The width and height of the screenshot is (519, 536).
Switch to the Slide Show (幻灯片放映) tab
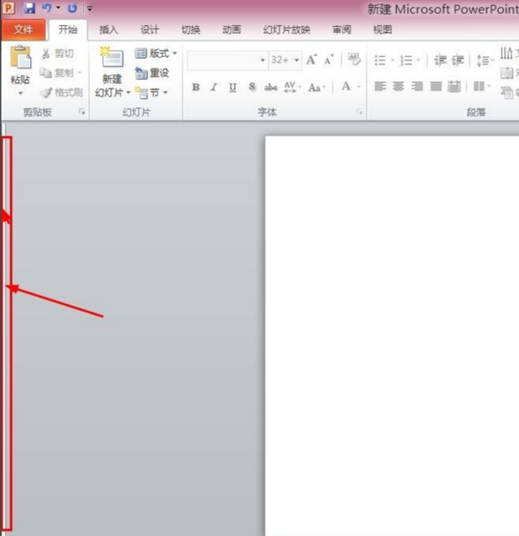click(286, 29)
